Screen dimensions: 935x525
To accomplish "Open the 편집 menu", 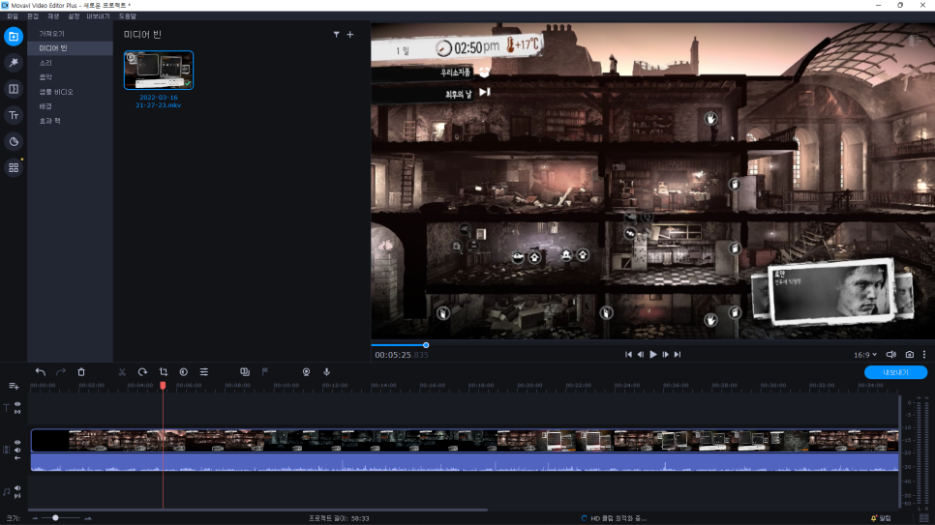I will (33, 16).
